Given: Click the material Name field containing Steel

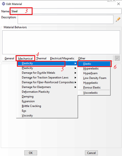Looking at the screenshot, I should [x=66, y=11].
